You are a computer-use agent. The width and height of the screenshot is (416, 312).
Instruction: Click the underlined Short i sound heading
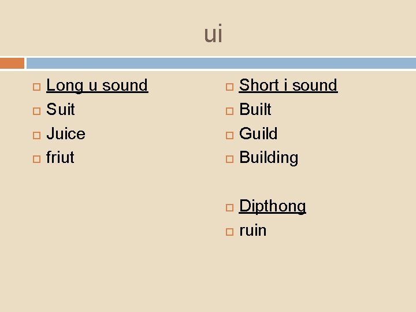(288, 86)
